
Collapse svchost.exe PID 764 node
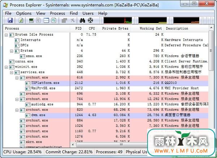(17, 99)
